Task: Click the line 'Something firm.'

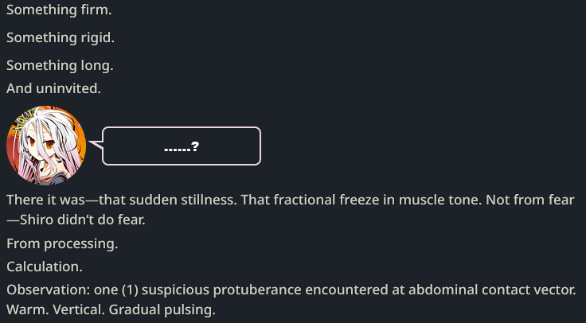Action: (x=59, y=10)
